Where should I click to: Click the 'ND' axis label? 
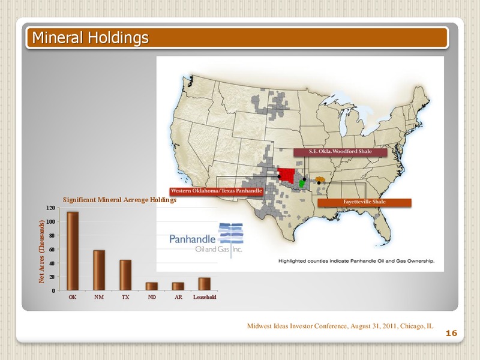pyautogui.click(x=152, y=297)
